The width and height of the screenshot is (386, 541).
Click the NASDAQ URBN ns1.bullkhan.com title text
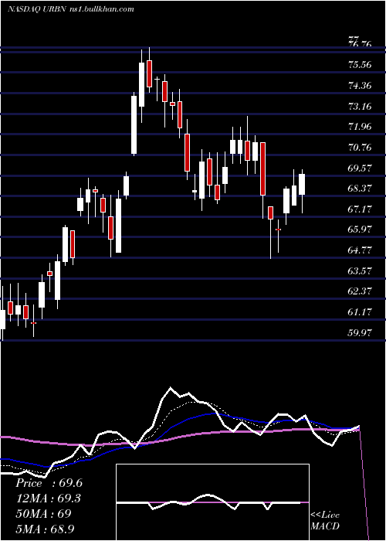click(71, 9)
